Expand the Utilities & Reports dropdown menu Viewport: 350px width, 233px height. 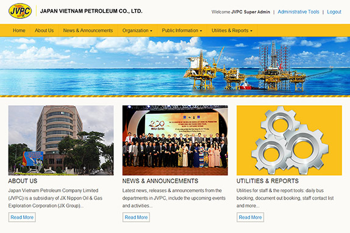click(232, 30)
